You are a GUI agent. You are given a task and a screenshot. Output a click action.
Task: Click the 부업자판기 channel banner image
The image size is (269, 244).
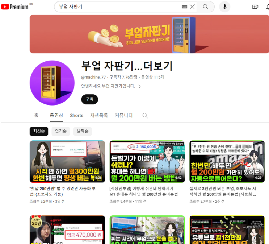149,34
